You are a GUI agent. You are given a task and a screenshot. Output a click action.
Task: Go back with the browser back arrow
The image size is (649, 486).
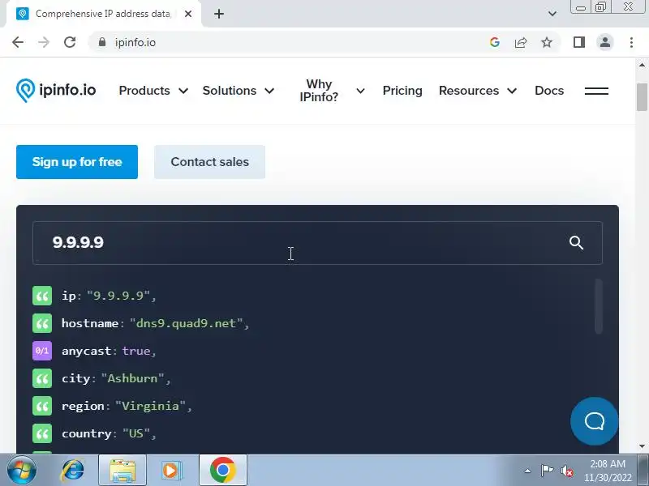coord(18,42)
